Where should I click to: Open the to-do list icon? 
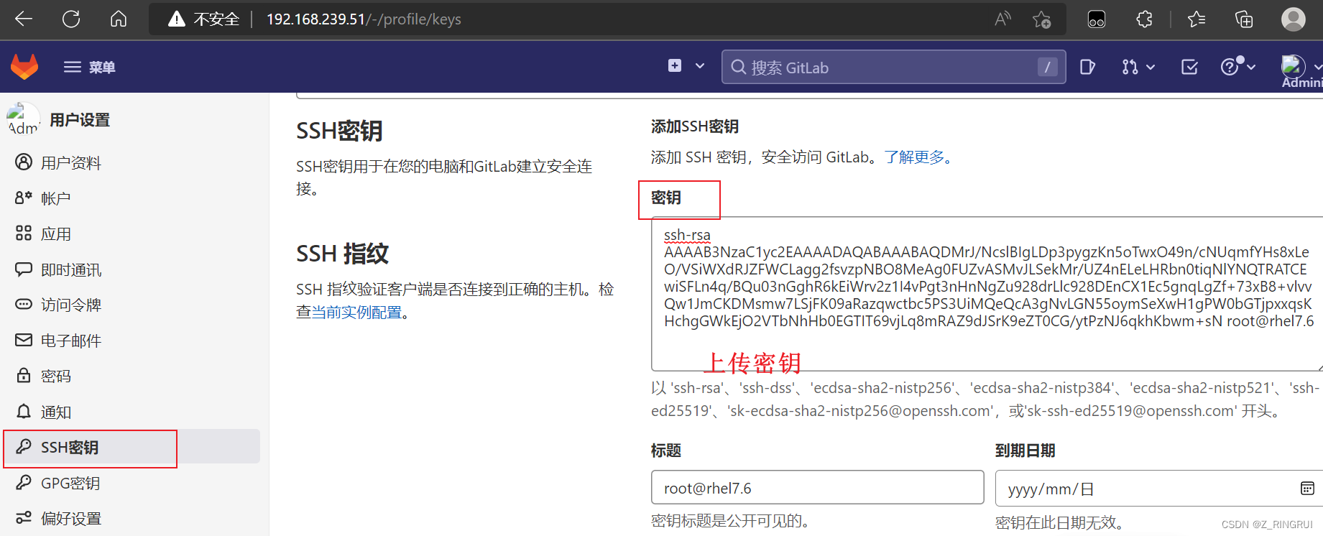1189,67
